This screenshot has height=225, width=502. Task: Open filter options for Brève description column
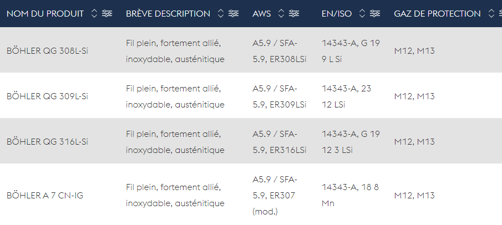[235, 14]
